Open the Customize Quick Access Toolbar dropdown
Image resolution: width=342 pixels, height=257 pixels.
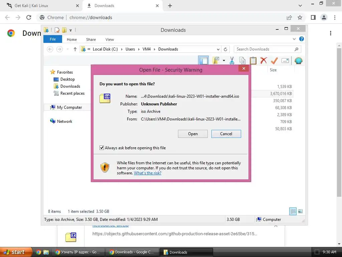coord(71,30)
